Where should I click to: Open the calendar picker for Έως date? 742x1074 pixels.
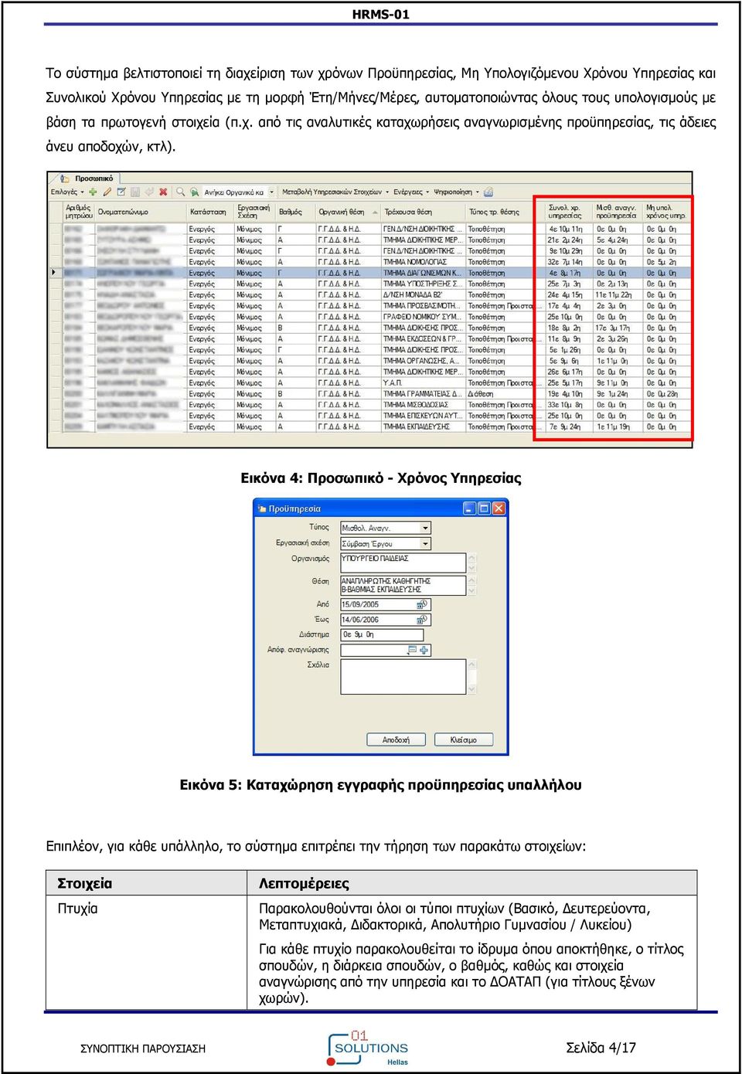pyautogui.click(x=422, y=620)
